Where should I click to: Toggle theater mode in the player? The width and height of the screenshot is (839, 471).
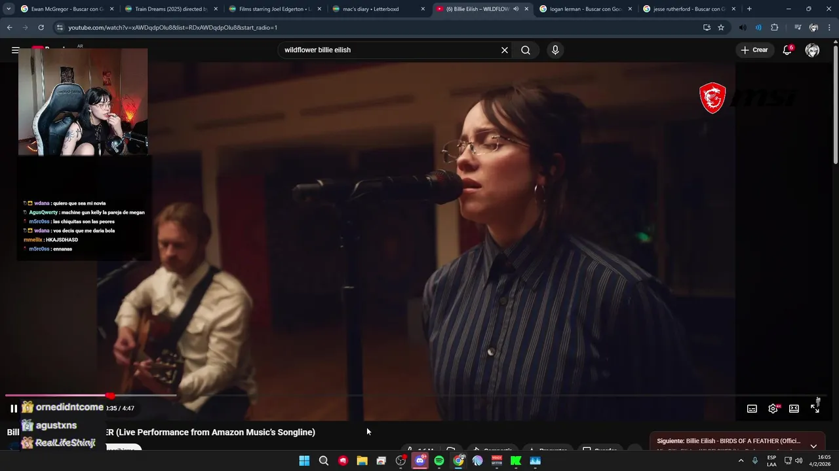pyautogui.click(x=794, y=408)
